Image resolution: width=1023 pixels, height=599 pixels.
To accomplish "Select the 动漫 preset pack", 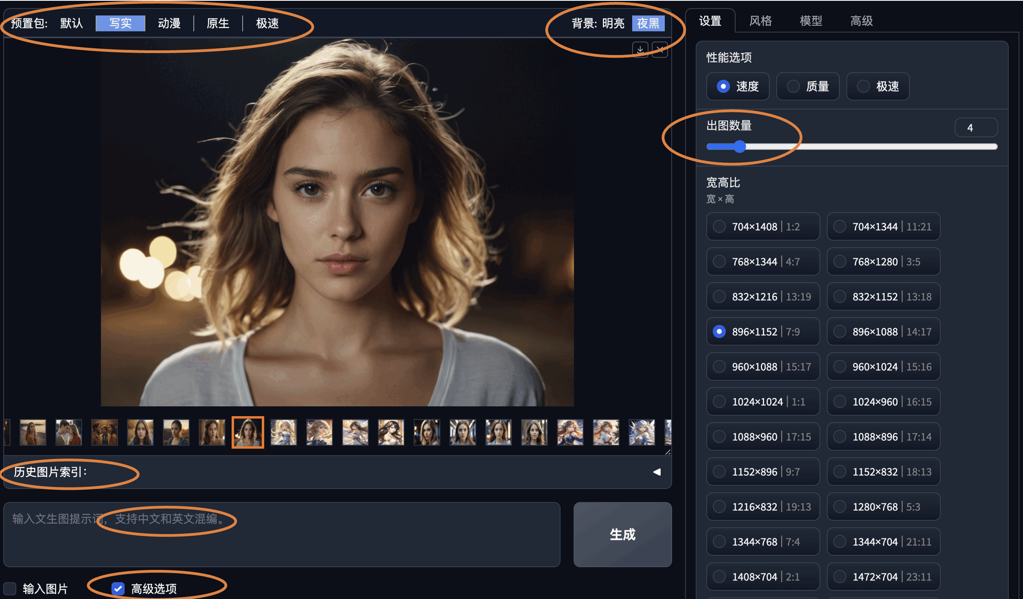I will 169,24.
